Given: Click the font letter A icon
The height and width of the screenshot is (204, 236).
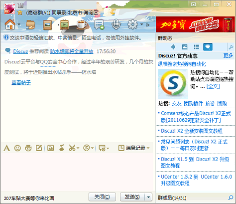Looking at the screenshot, I should [6, 148].
